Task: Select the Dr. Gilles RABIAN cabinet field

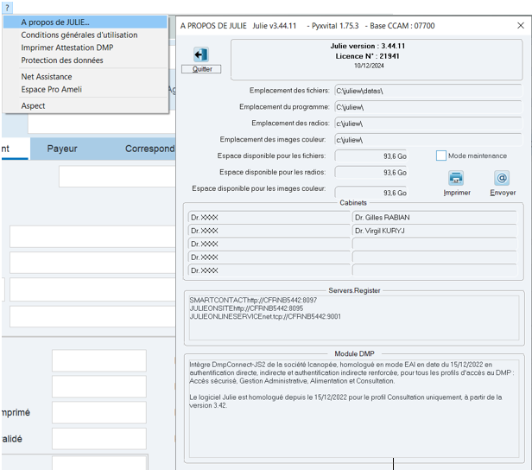Action: [x=434, y=218]
